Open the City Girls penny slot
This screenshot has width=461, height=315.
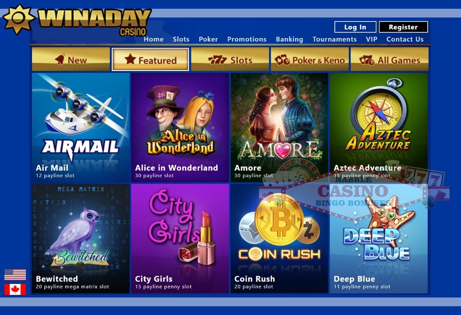180,238
